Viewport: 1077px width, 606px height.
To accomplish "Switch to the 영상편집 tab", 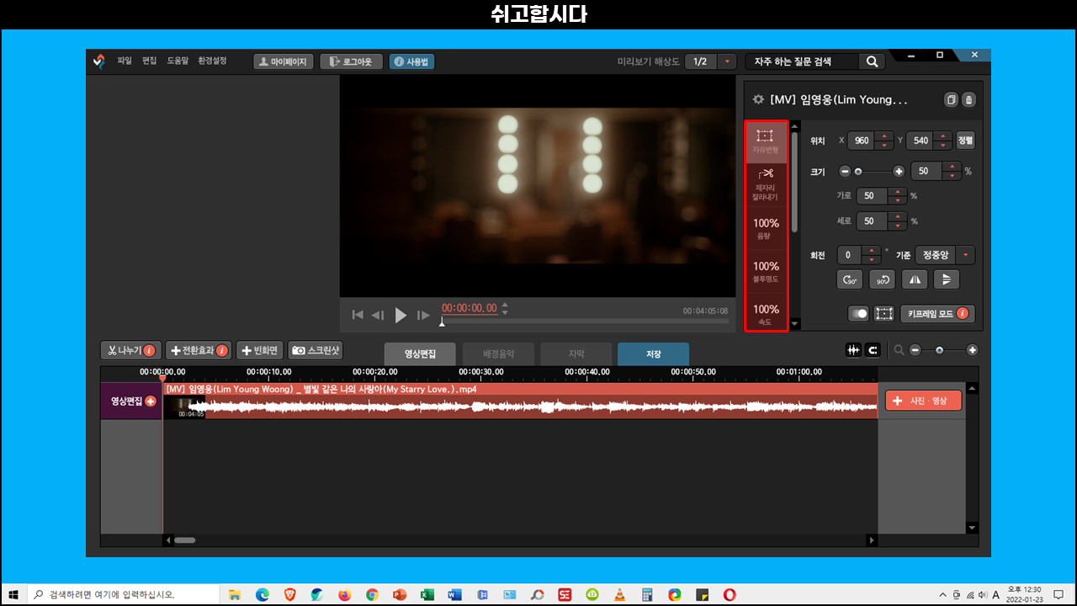I will (x=420, y=354).
